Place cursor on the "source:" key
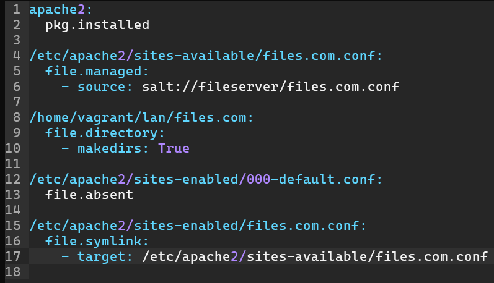This screenshot has width=494, height=283. point(105,87)
